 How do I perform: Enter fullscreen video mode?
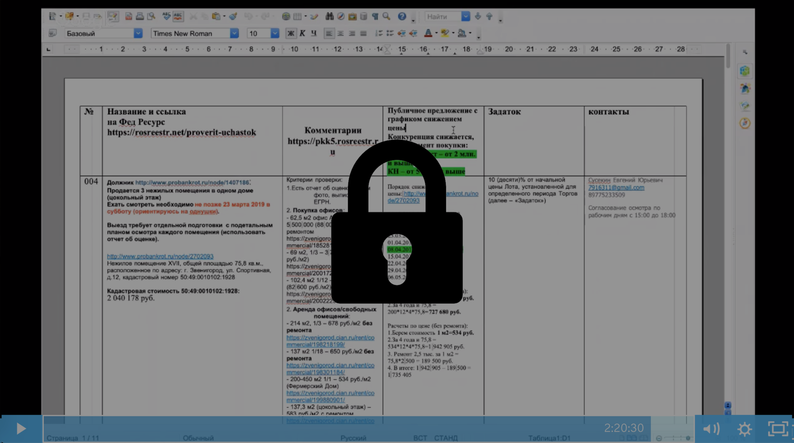click(777, 429)
